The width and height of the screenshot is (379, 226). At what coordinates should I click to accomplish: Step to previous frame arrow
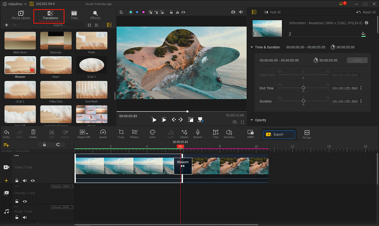174,120
